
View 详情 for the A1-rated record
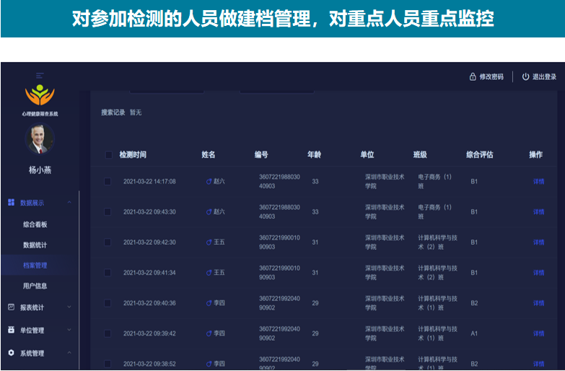coord(538,334)
